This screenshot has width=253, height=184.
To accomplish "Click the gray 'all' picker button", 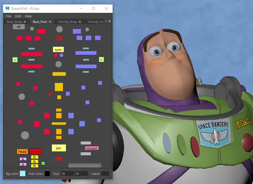I will pos(19,27).
